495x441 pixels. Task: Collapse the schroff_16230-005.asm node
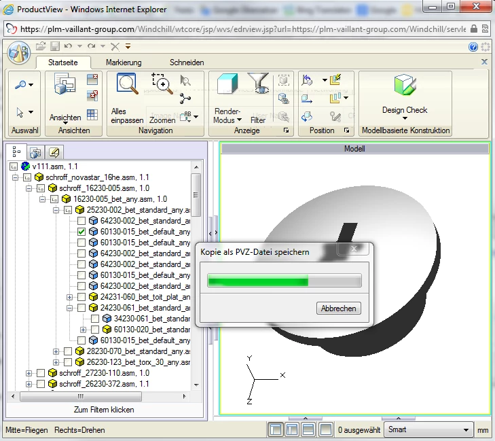[29, 188]
